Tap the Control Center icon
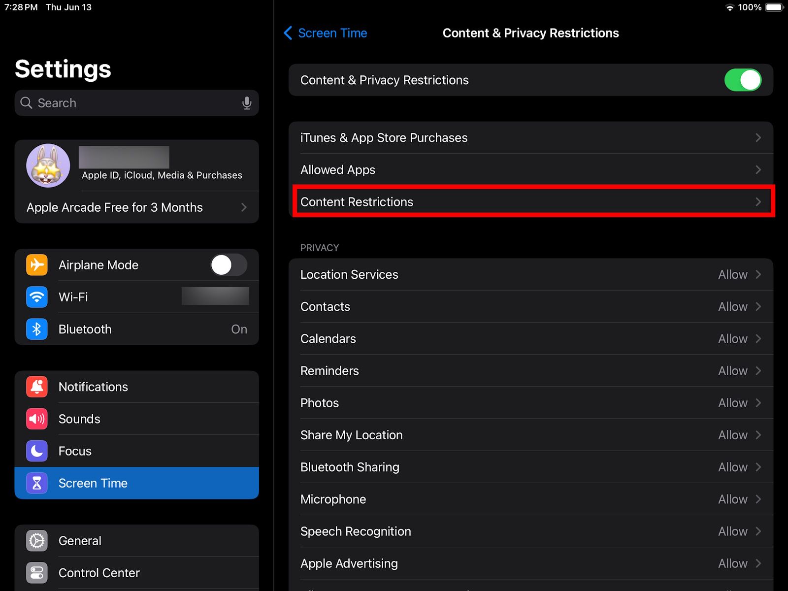The height and width of the screenshot is (591, 788). [x=37, y=573]
